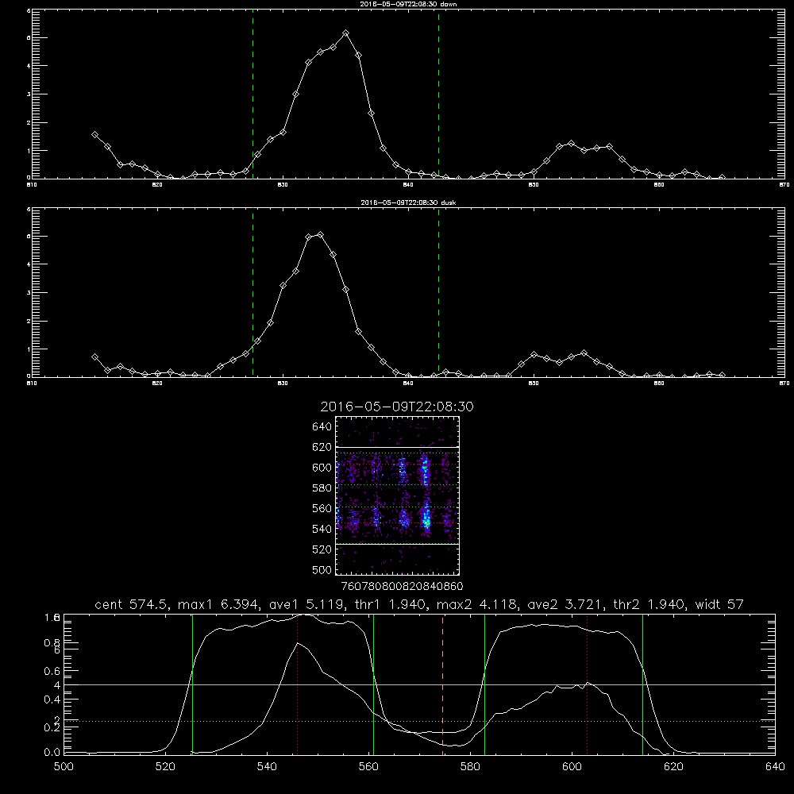The height and width of the screenshot is (794, 794).
Task: Select the "thr2 1.940" value in stats line
Action: pyautogui.click(x=649, y=604)
